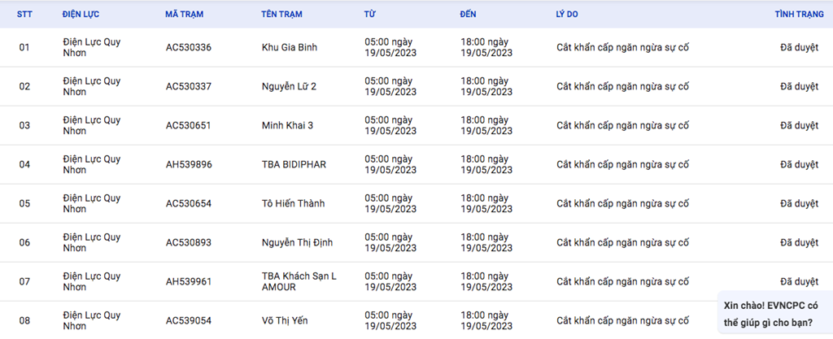Select station code AC539054

coord(189,320)
